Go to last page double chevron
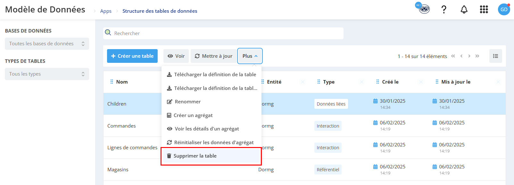The image size is (514, 185). 477,56
